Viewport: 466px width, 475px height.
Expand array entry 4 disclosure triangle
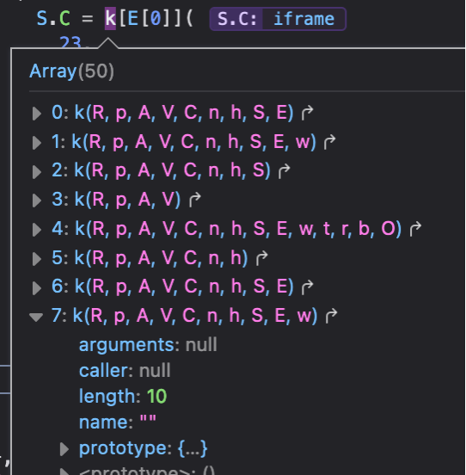coord(37,229)
